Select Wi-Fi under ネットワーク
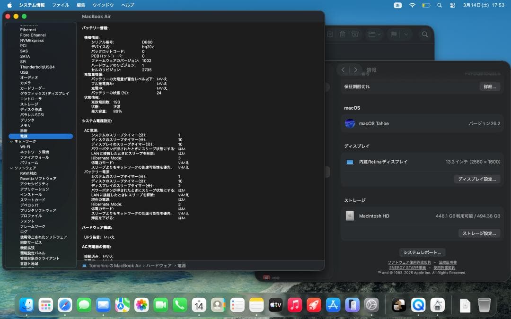The width and height of the screenshot is (511, 319). tap(25, 147)
